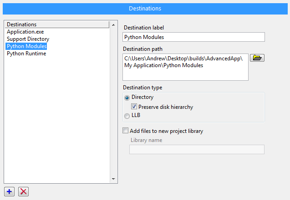Click the list scroll up arrow
The width and height of the screenshot is (290, 200).
click(x=113, y=24)
